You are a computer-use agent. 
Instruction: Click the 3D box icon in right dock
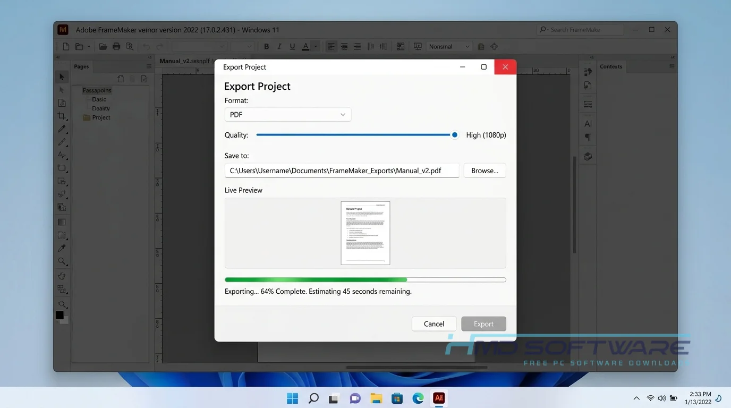[588, 156]
